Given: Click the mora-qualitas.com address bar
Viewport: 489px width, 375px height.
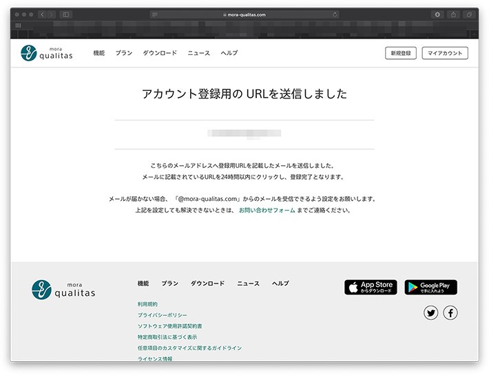Looking at the screenshot, I should (244, 14).
